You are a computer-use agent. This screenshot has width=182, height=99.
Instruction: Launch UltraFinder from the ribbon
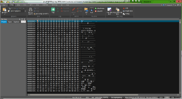[100, 9]
